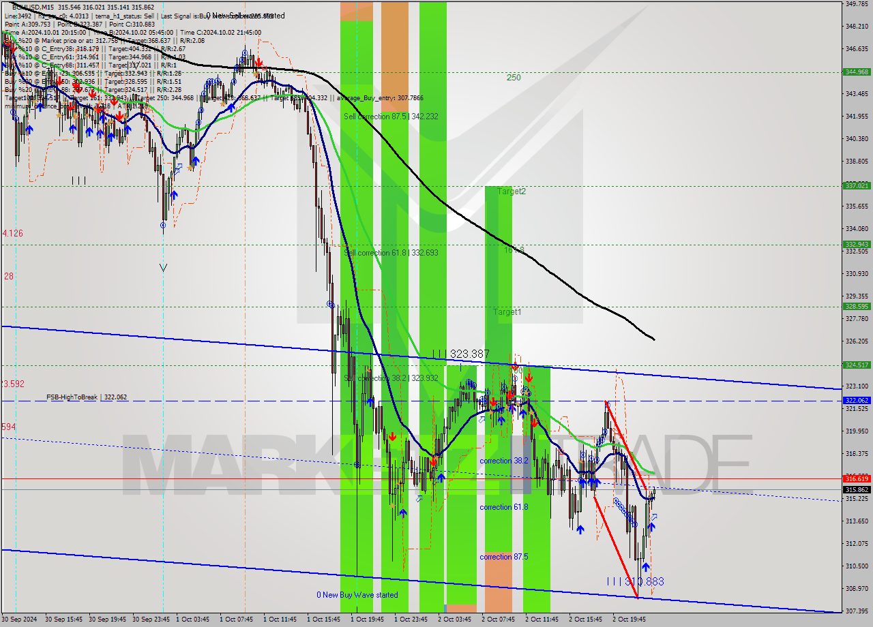Screen dimensions: 873x627
Task: Click the 349.785 price axis value
Action: pyautogui.click(x=857, y=4)
